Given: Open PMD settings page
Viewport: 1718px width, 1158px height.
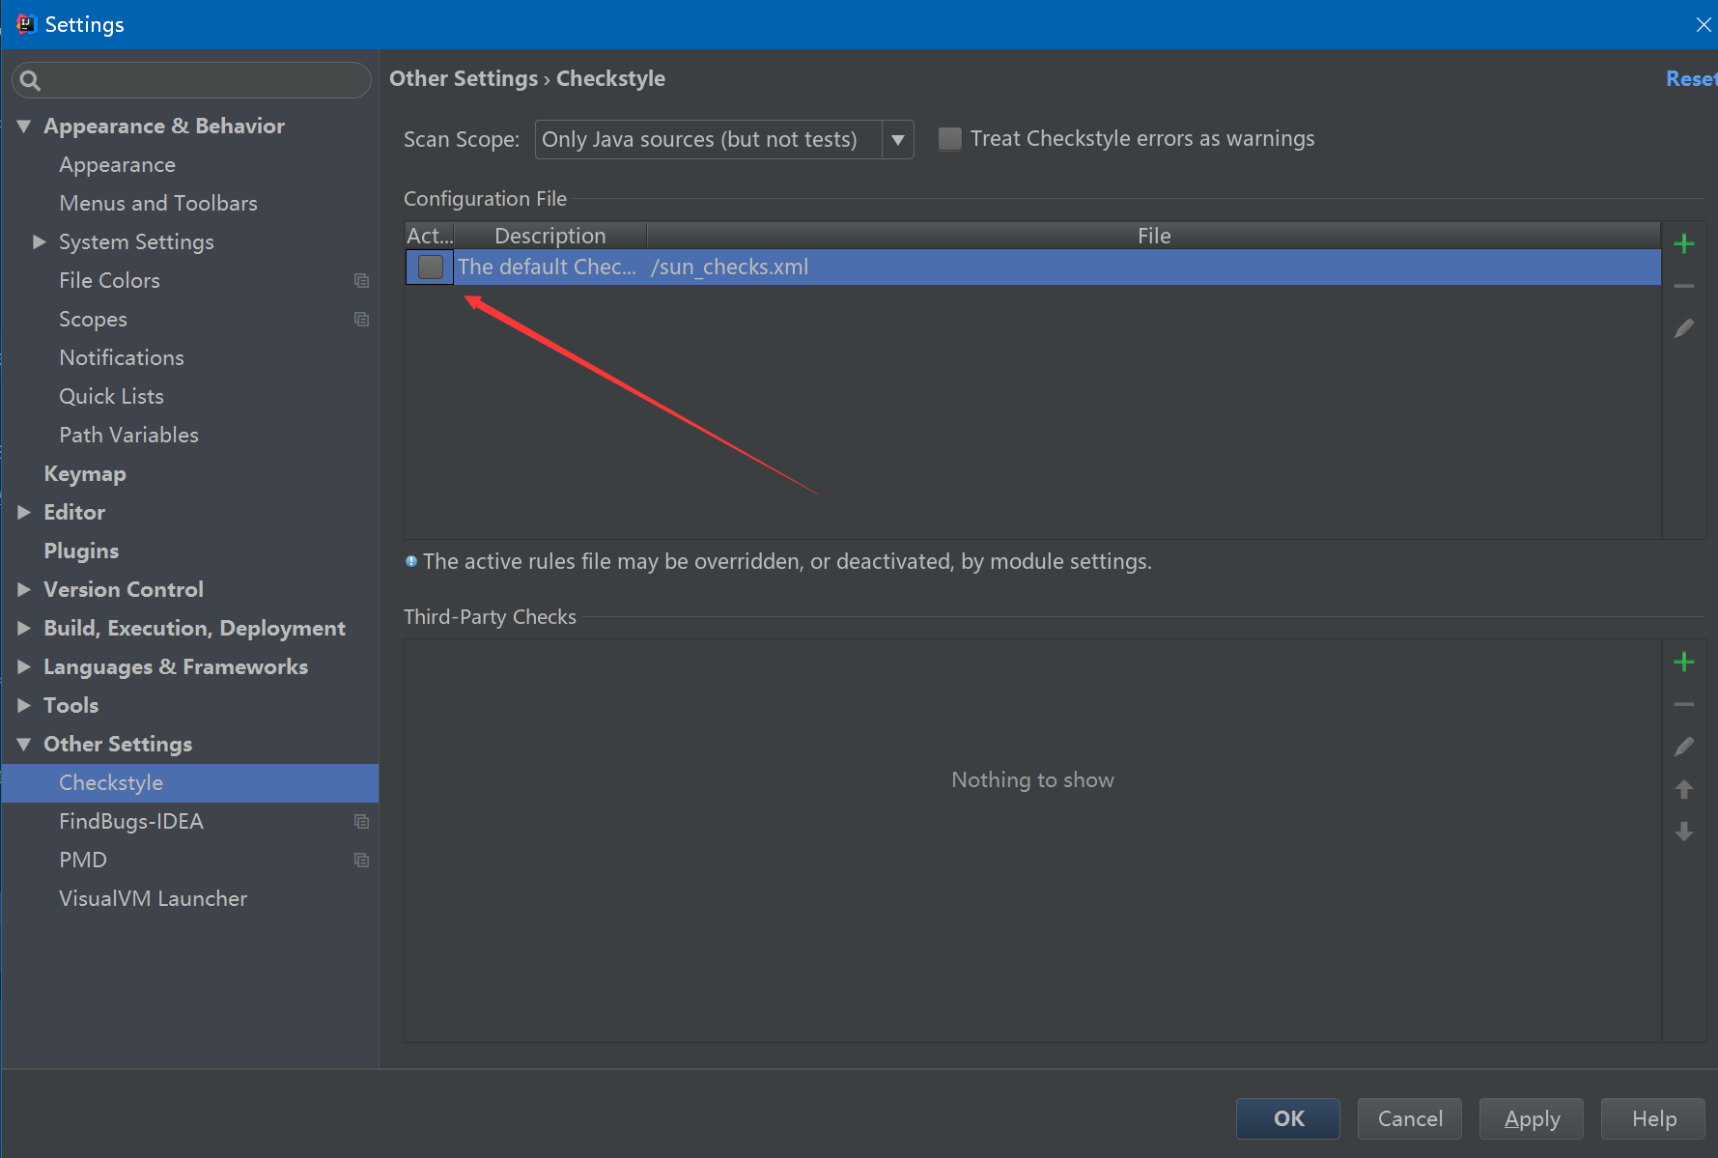Looking at the screenshot, I should click(x=83, y=860).
